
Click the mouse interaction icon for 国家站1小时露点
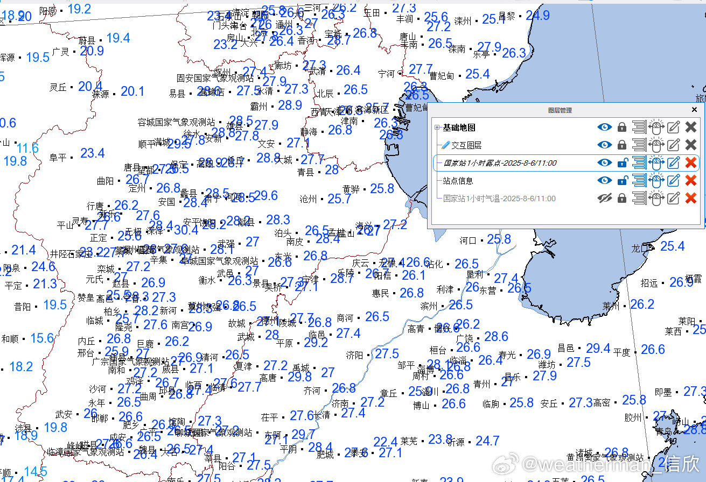point(655,163)
